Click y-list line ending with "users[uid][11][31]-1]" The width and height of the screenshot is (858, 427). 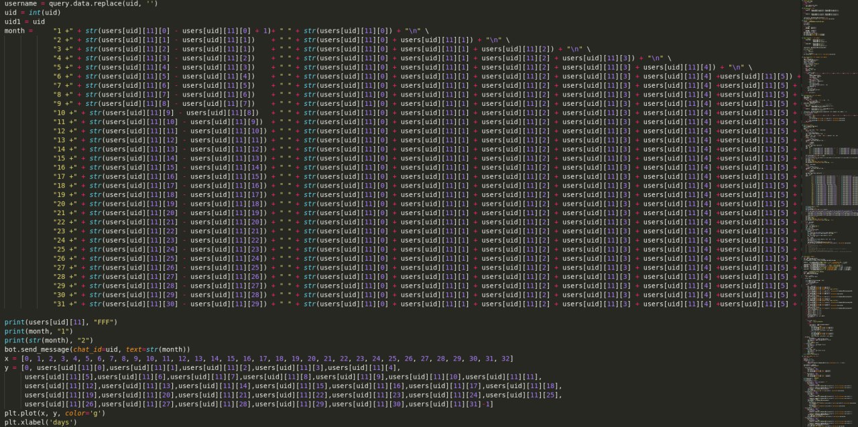pos(259,404)
